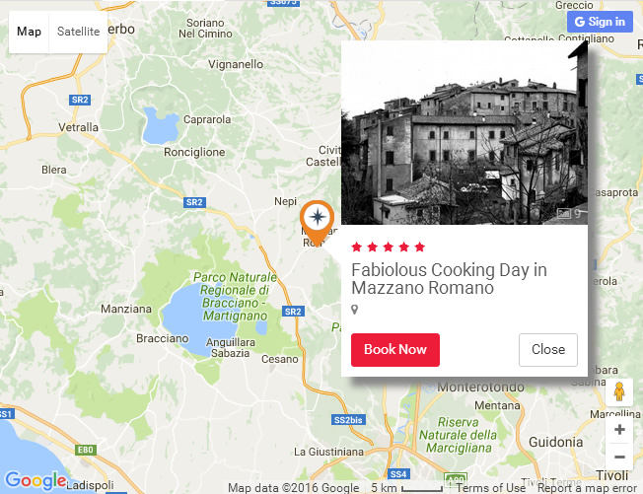Open Street View pegman icon
The width and height of the screenshot is (643, 494).
point(619,391)
